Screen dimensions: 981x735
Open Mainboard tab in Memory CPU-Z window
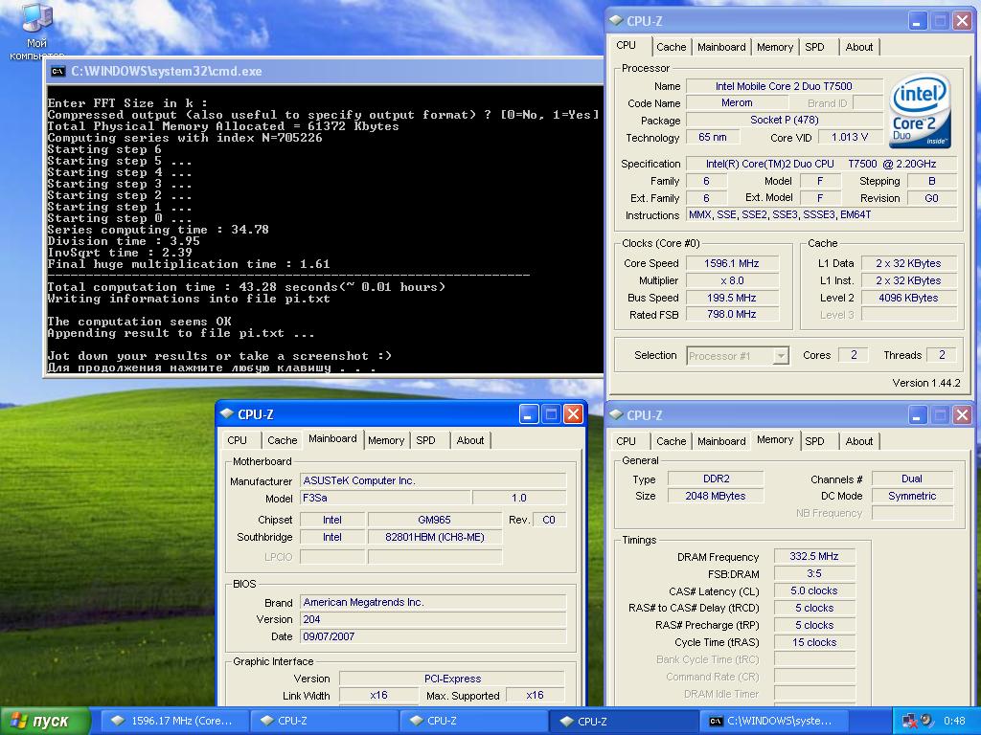[x=721, y=440]
